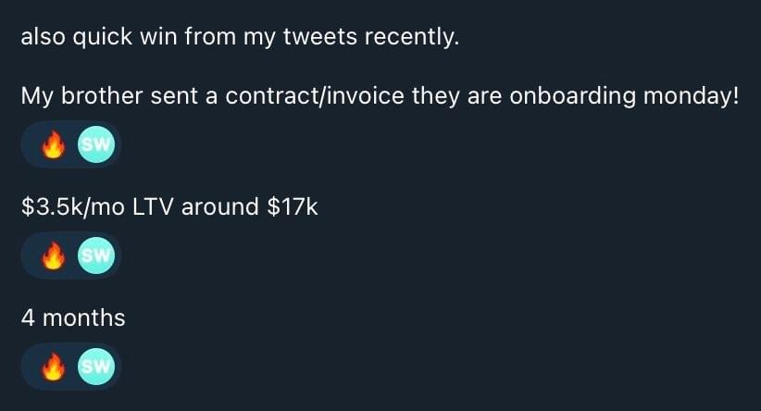The height and width of the screenshot is (411, 761).
Task: Click the fire emoji under the 4 months message
Action: (x=55, y=367)
